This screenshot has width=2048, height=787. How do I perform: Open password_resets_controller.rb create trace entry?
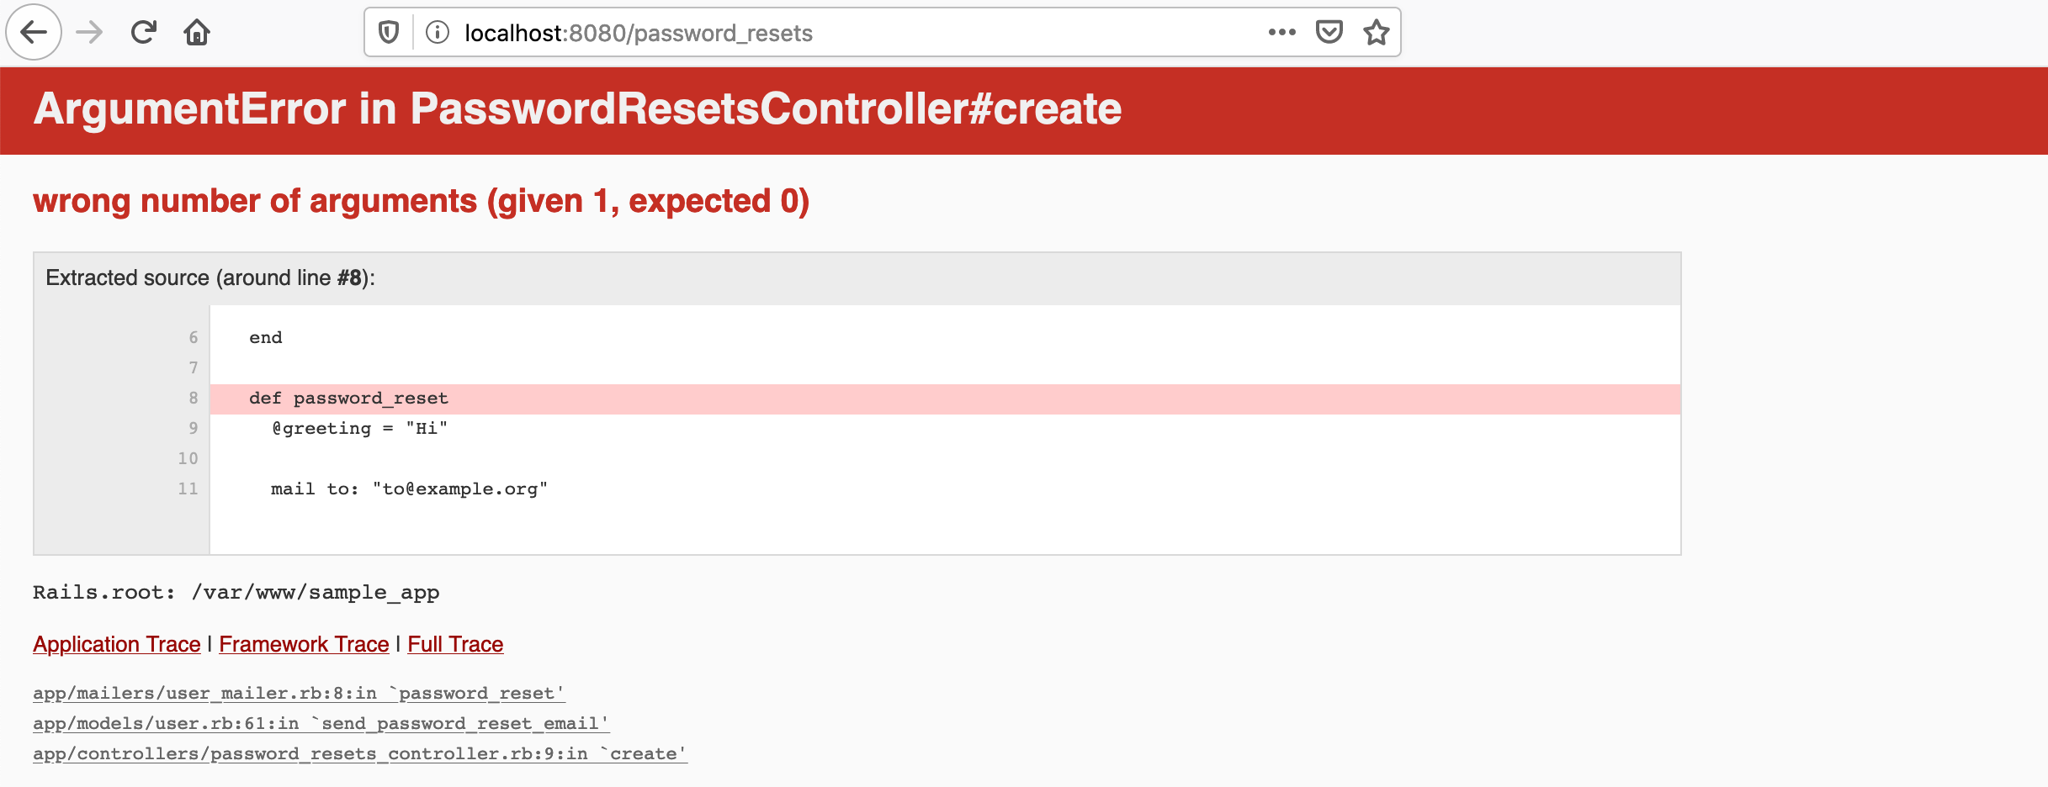(x=360, y=753)
